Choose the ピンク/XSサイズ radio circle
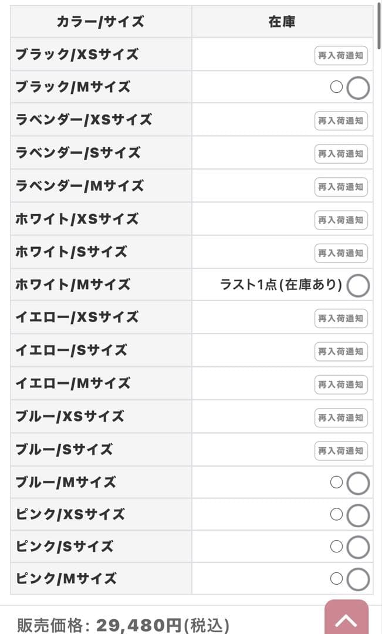The height and width of the screenshot is (634, 382). click(x=358, y=515)
